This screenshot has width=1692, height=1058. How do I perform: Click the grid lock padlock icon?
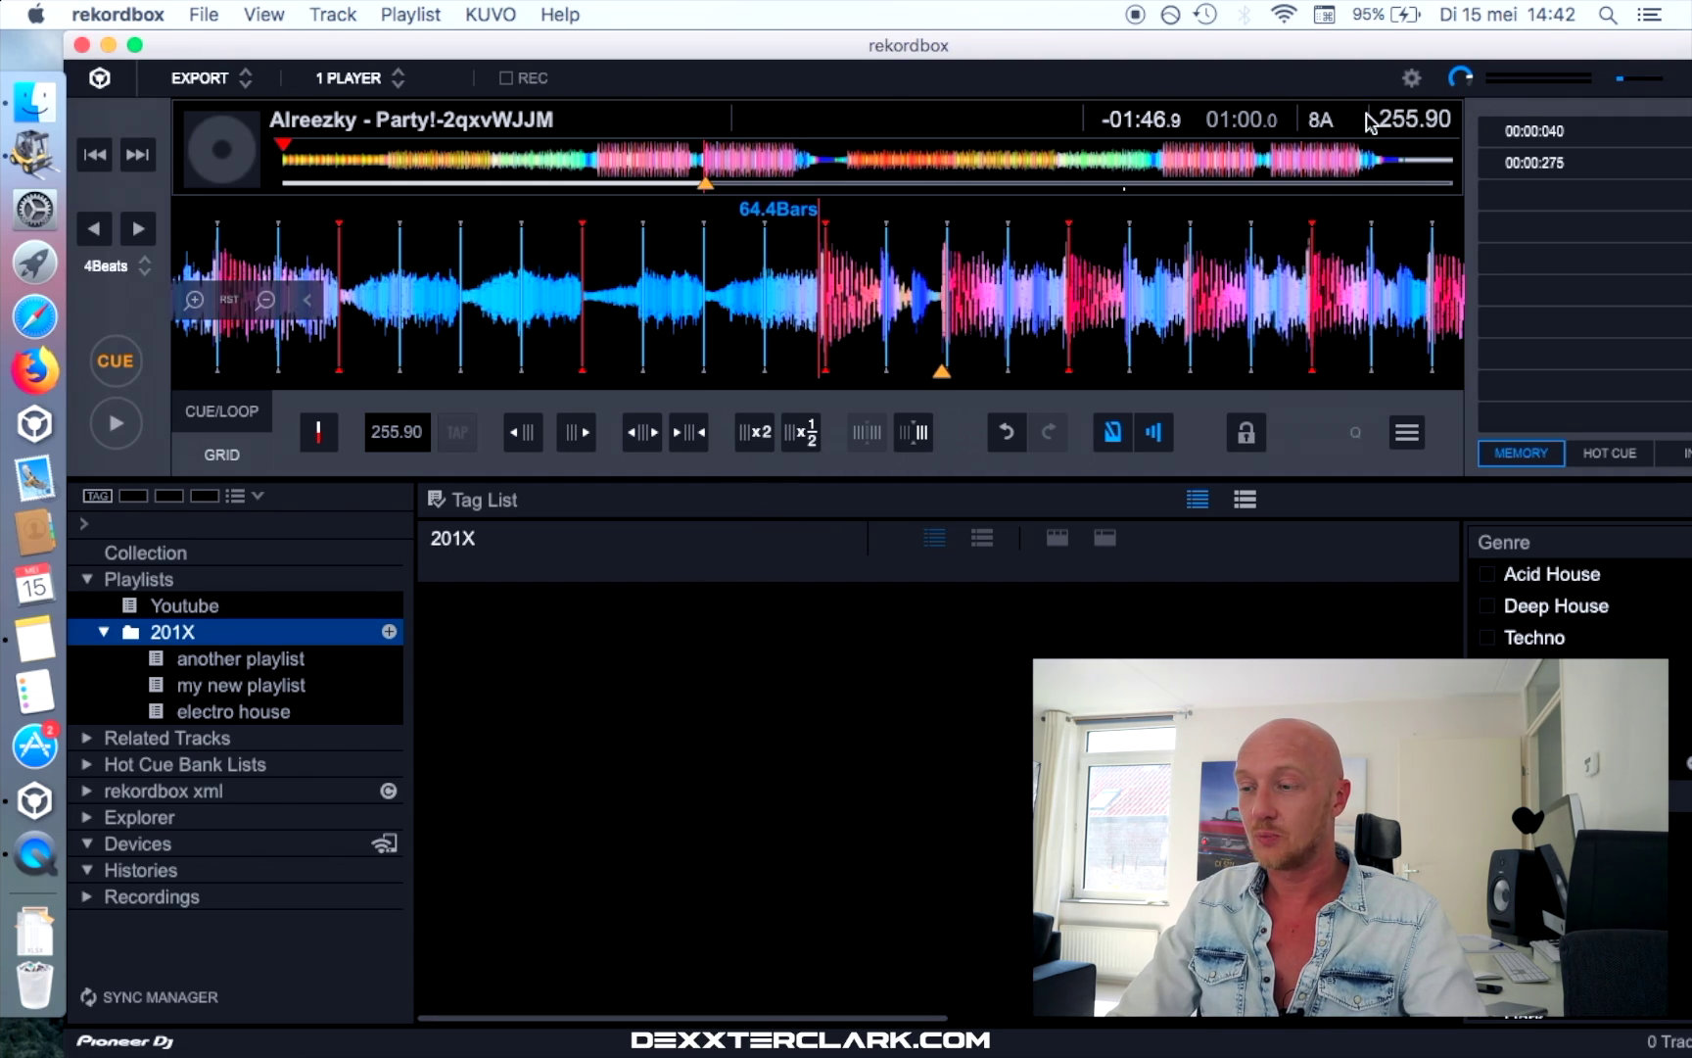coord(1245,432)
